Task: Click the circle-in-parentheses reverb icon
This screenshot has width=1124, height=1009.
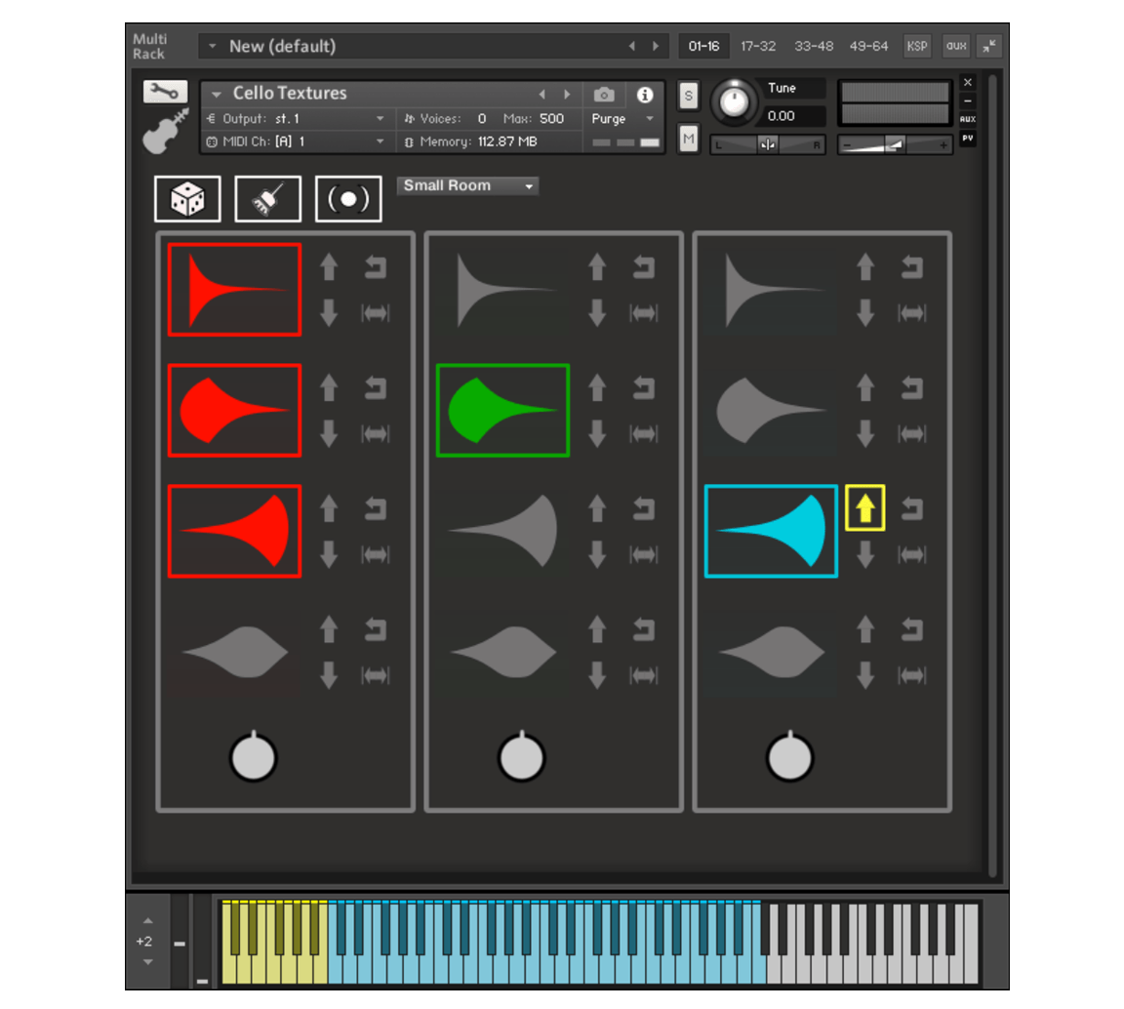Action: click(347, 199)
